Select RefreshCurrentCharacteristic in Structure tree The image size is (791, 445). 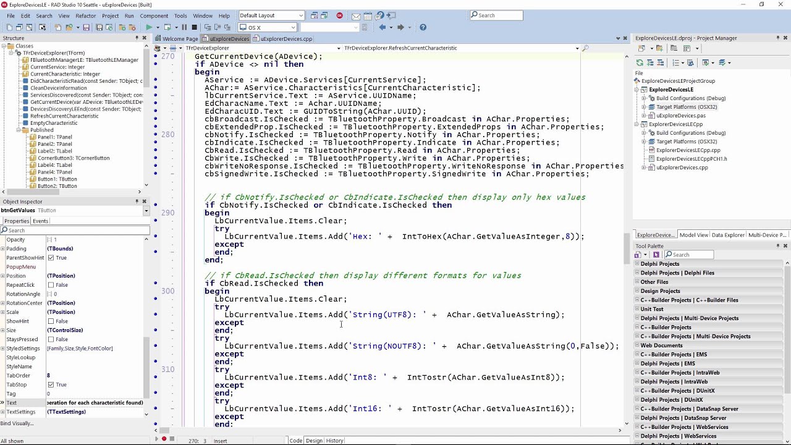click(64, 116)
